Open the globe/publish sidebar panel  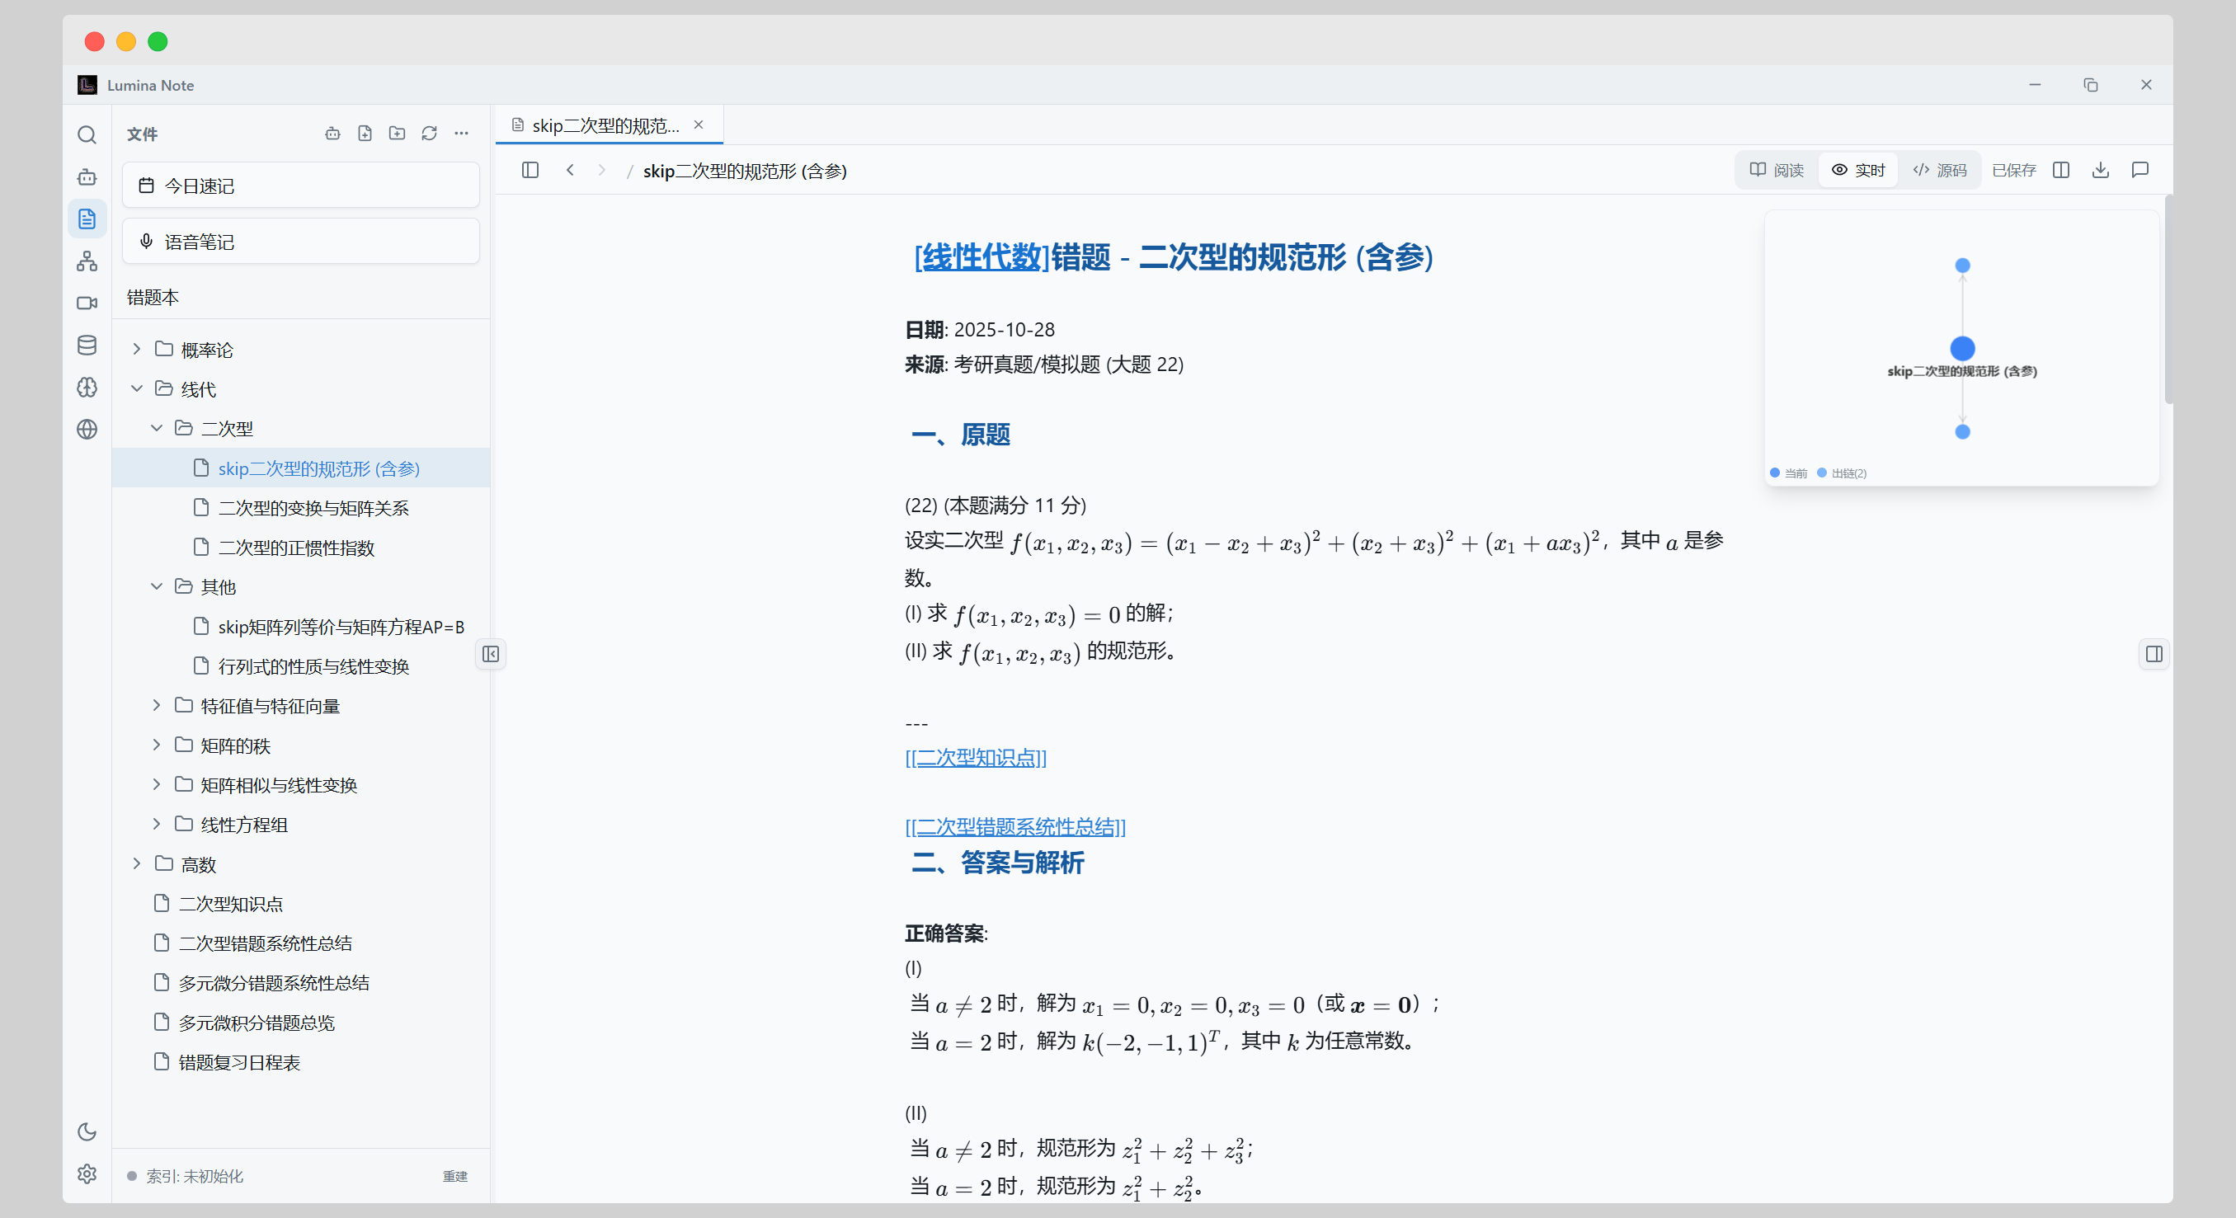point(87,428)
